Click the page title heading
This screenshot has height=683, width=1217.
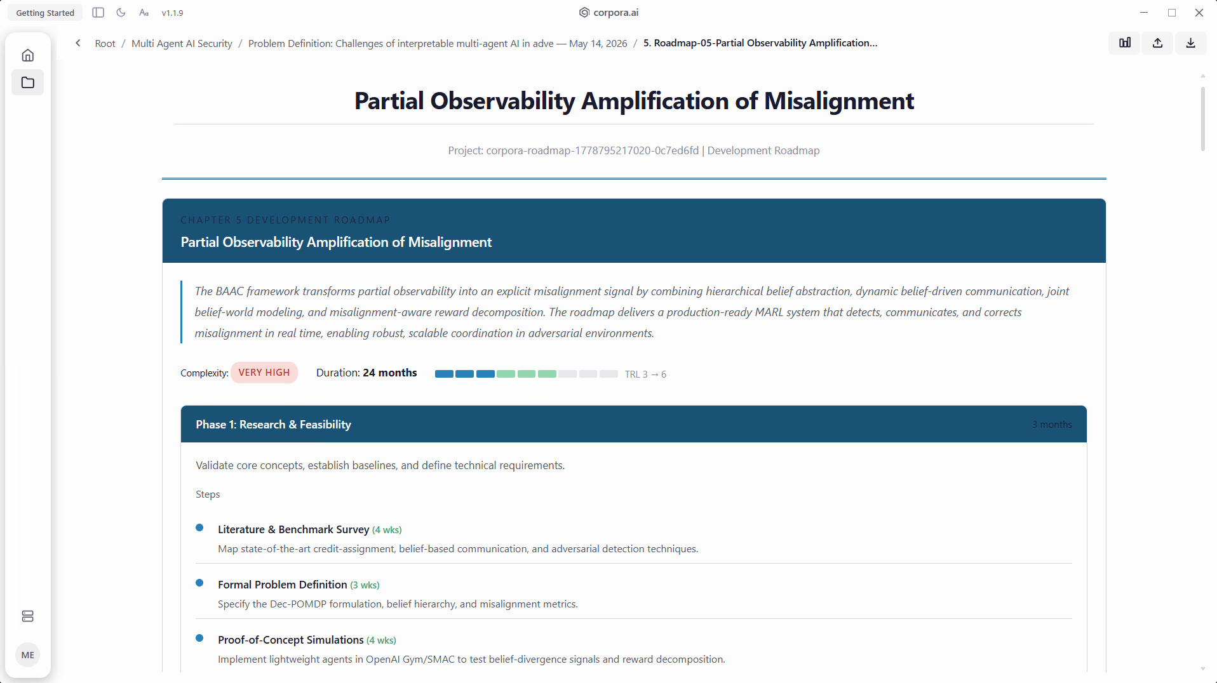634,101
